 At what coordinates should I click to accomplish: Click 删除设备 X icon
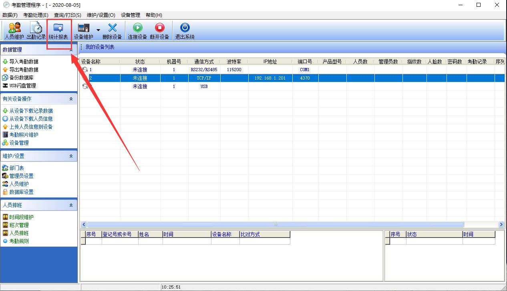click(x=112, y=30)
